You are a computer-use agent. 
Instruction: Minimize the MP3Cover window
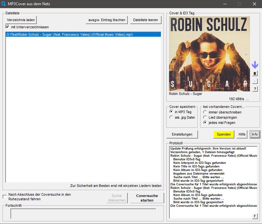tap(225, 4)
